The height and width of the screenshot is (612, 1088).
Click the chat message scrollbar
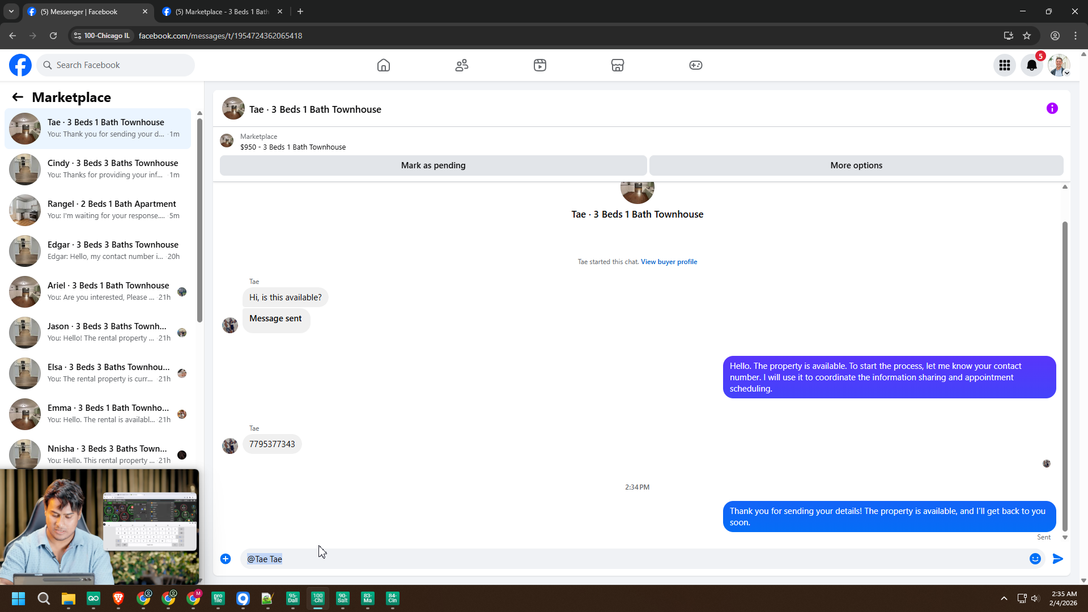[x=1065, y=374]
